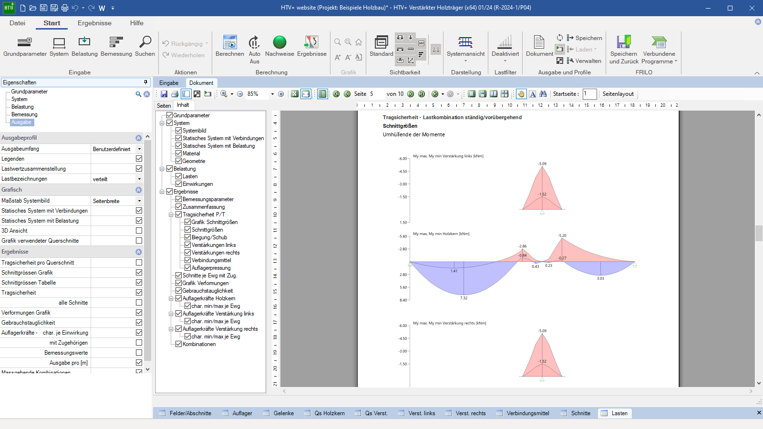Toggle Tragsicherheit pro Querschnitt checkbox
This screenshot has width=763, height=429.
tap(139, 262)
